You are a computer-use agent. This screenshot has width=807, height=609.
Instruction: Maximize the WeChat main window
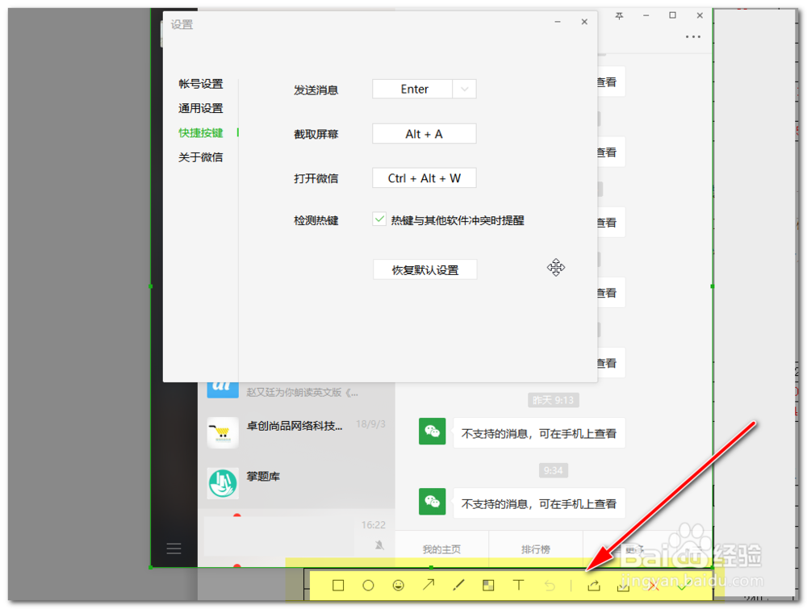672,15
